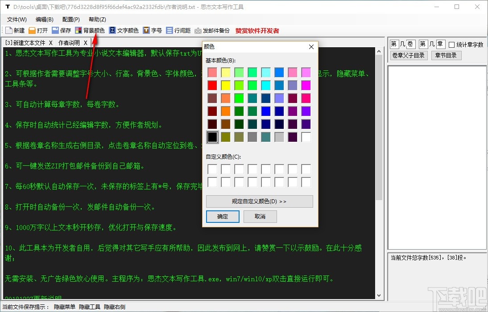Close the [3]新建文本文件 tab
488x312 pixels.
click(51, 43)
